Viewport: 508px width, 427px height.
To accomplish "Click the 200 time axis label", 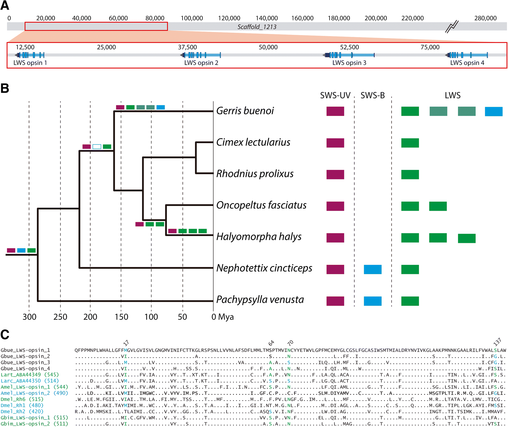I will tap(90, 317).
